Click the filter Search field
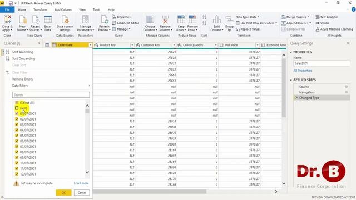 click(51, 95)
